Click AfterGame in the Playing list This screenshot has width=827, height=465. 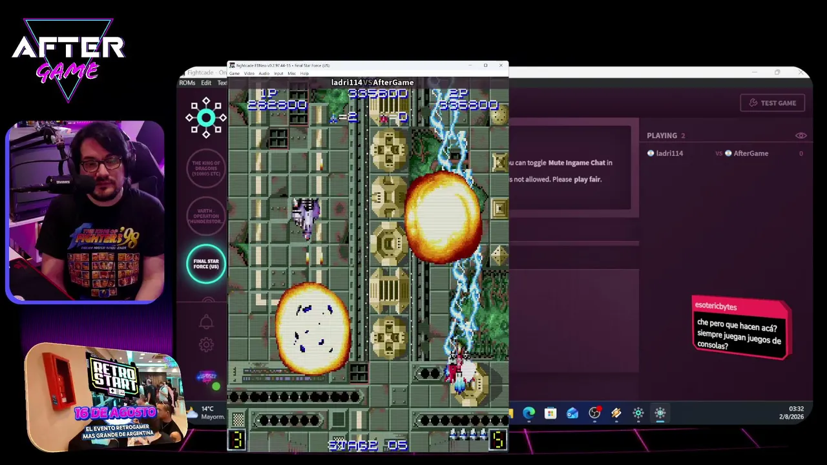751,153
